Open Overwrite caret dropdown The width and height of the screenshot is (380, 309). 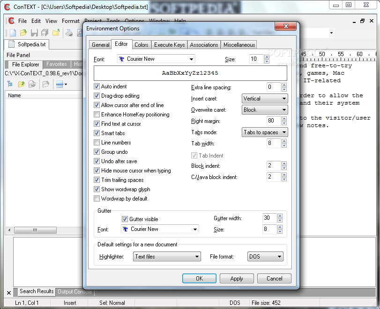(x=265, y=110)
